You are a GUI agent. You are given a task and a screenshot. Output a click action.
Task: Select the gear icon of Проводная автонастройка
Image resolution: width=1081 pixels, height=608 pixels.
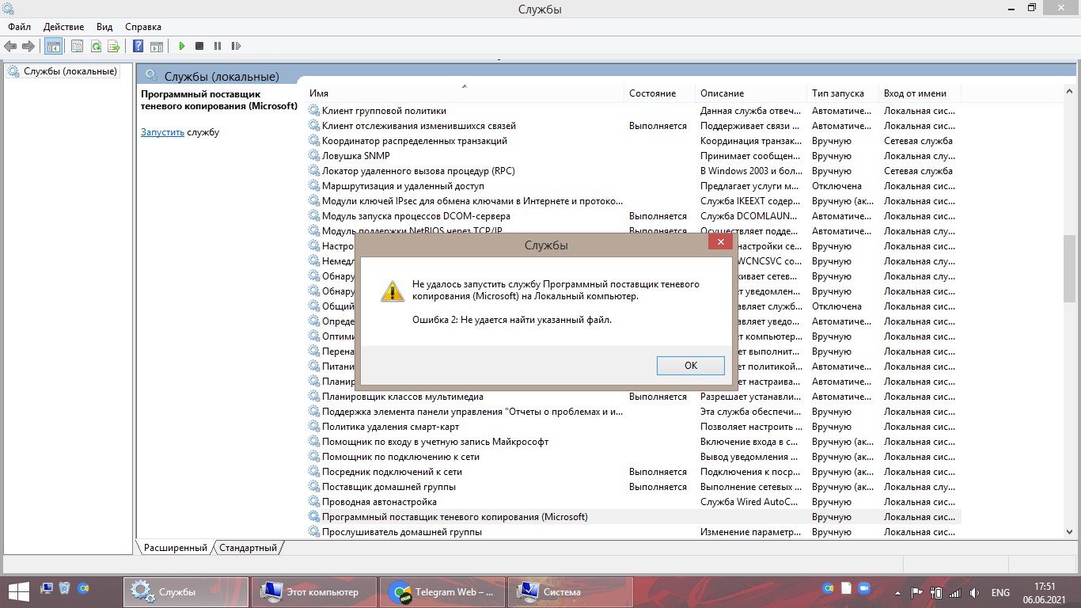click(314, 502)
